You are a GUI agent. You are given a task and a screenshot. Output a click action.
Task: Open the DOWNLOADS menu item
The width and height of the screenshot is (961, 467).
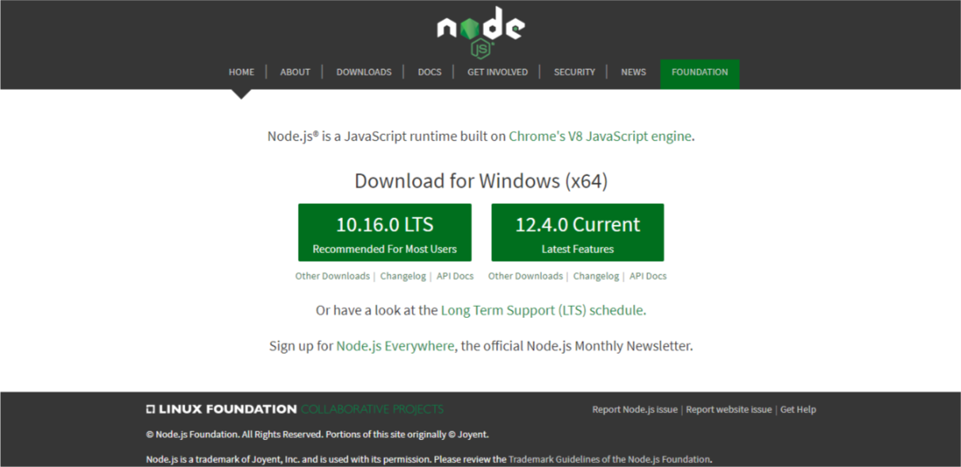(364, 71)
